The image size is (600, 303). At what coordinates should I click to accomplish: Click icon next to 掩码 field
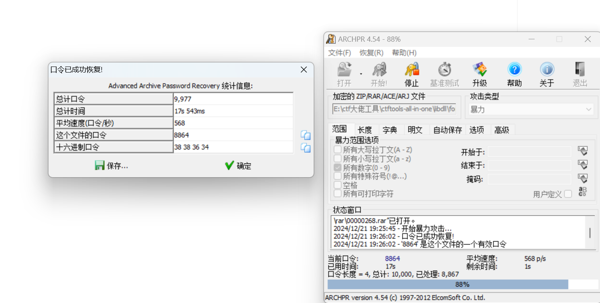pyautogui.click(x=583, y=178)
